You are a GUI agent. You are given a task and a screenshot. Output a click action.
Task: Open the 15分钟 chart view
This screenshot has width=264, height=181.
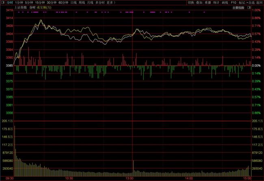click(x=40, y=2)
